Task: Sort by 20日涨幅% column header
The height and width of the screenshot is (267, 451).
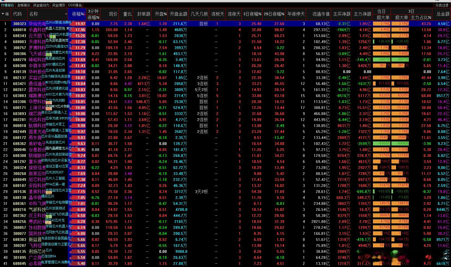Action: tap(274, 14)
